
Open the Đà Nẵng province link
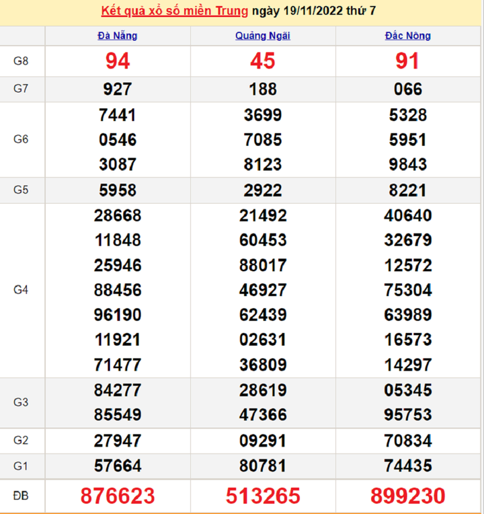coord(118,36)
